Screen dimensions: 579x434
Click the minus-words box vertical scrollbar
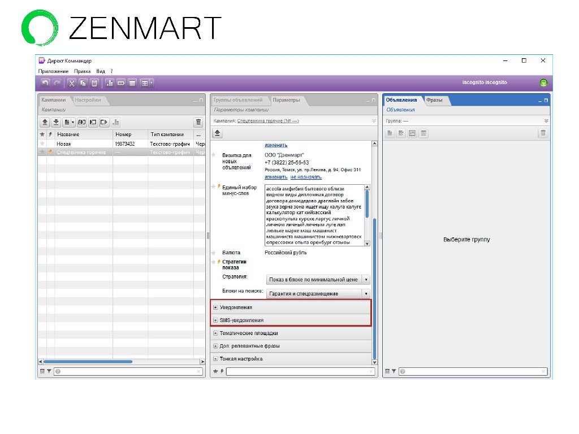pos(367,203)
